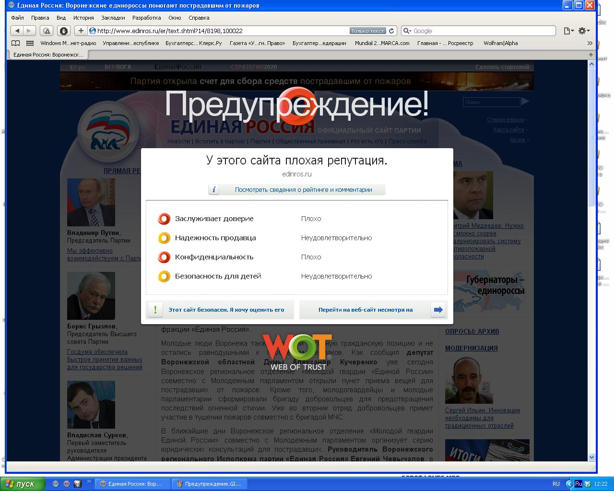The width and height of the screenshot is (614, 491).
Task: Click the red privacy rating ring
Action: (x=164, y=257)
